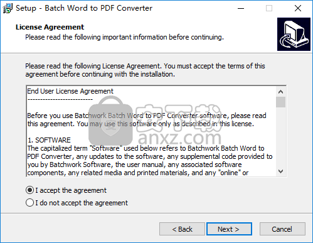313x243 pixels.
Task: Click the "License Agreement" page title
Action: click(x=50, y=27)
